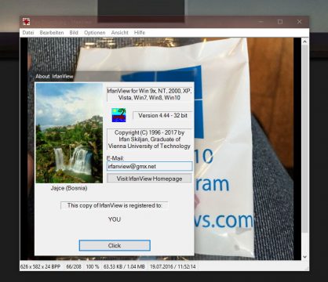The image size is (328, 282).
Task: Click the scrollbar up arrow
Action: [304, 42]
